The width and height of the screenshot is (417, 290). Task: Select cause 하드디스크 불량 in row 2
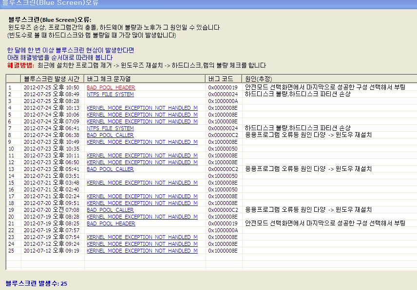pos(298,94)
